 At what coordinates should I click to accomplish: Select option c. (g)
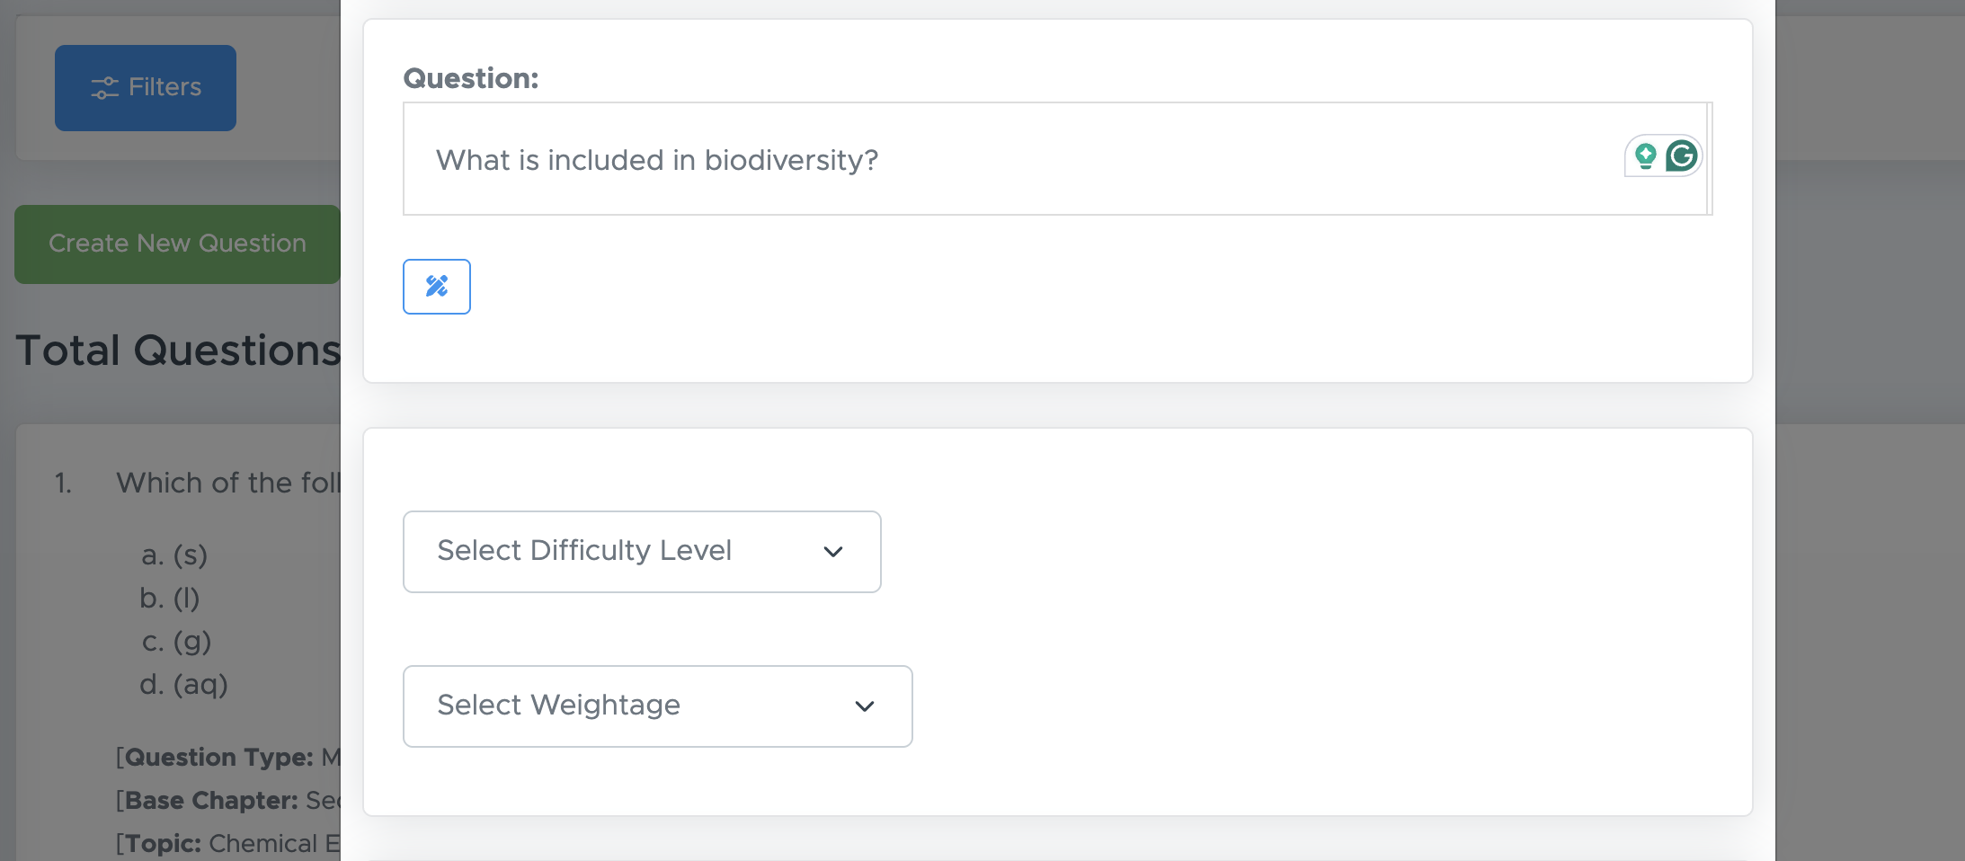[x=176, y=642]
